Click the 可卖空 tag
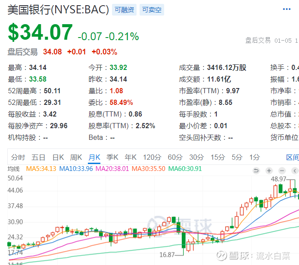The image size is (299, 265). click(152, 9)
